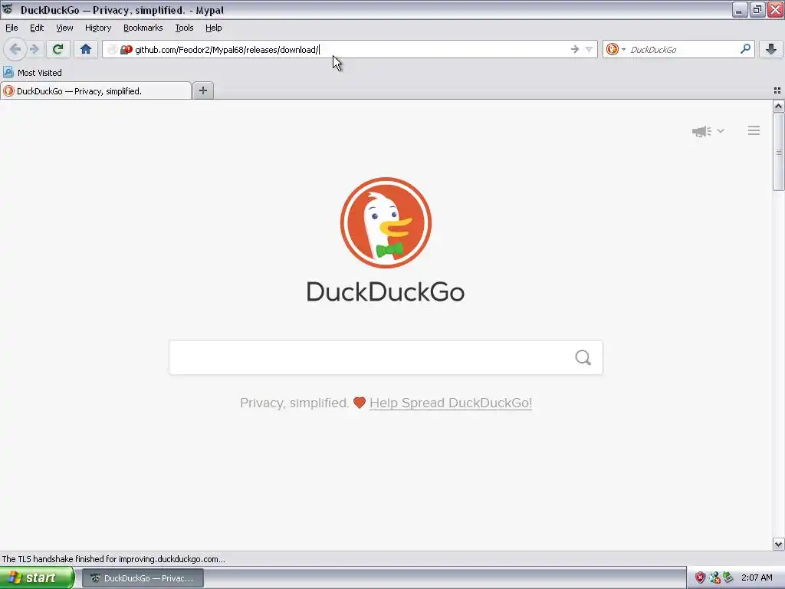Open the Edit menu
Image resolution: width=785 pixels, height=589 pixels.
[37, 28]
